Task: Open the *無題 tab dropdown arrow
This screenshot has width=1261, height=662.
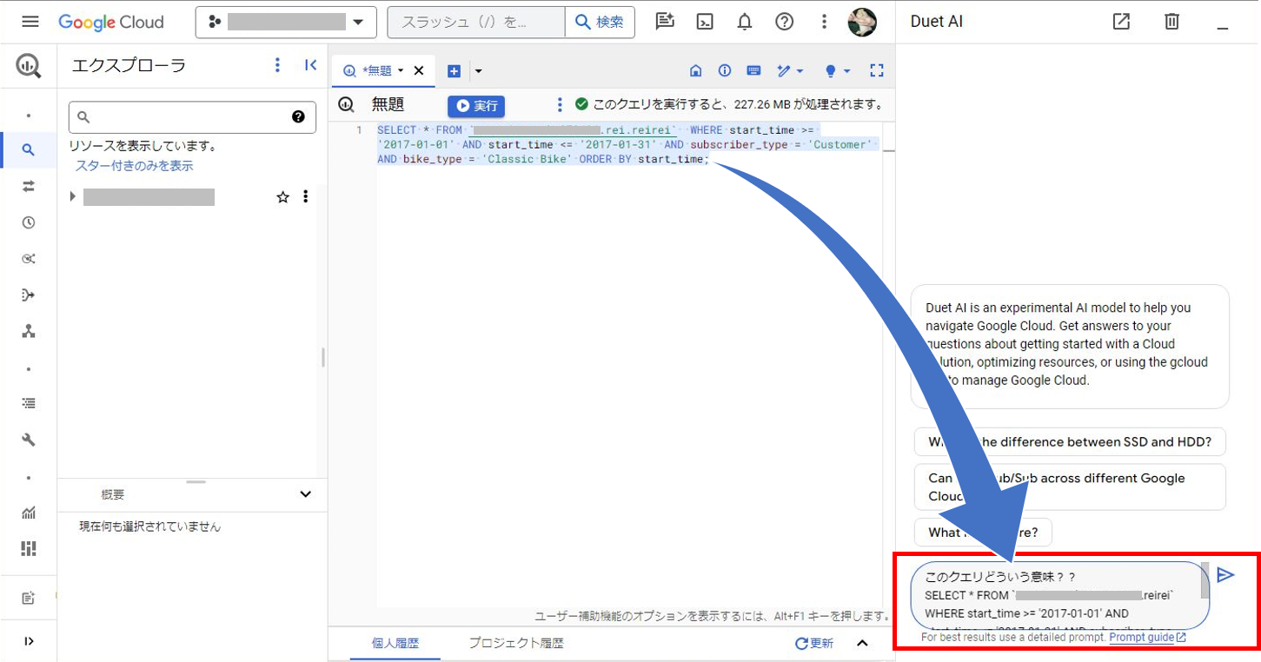Action: [401, 71]
